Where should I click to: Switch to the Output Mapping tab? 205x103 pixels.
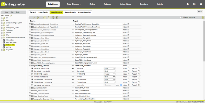coord(84,12)
